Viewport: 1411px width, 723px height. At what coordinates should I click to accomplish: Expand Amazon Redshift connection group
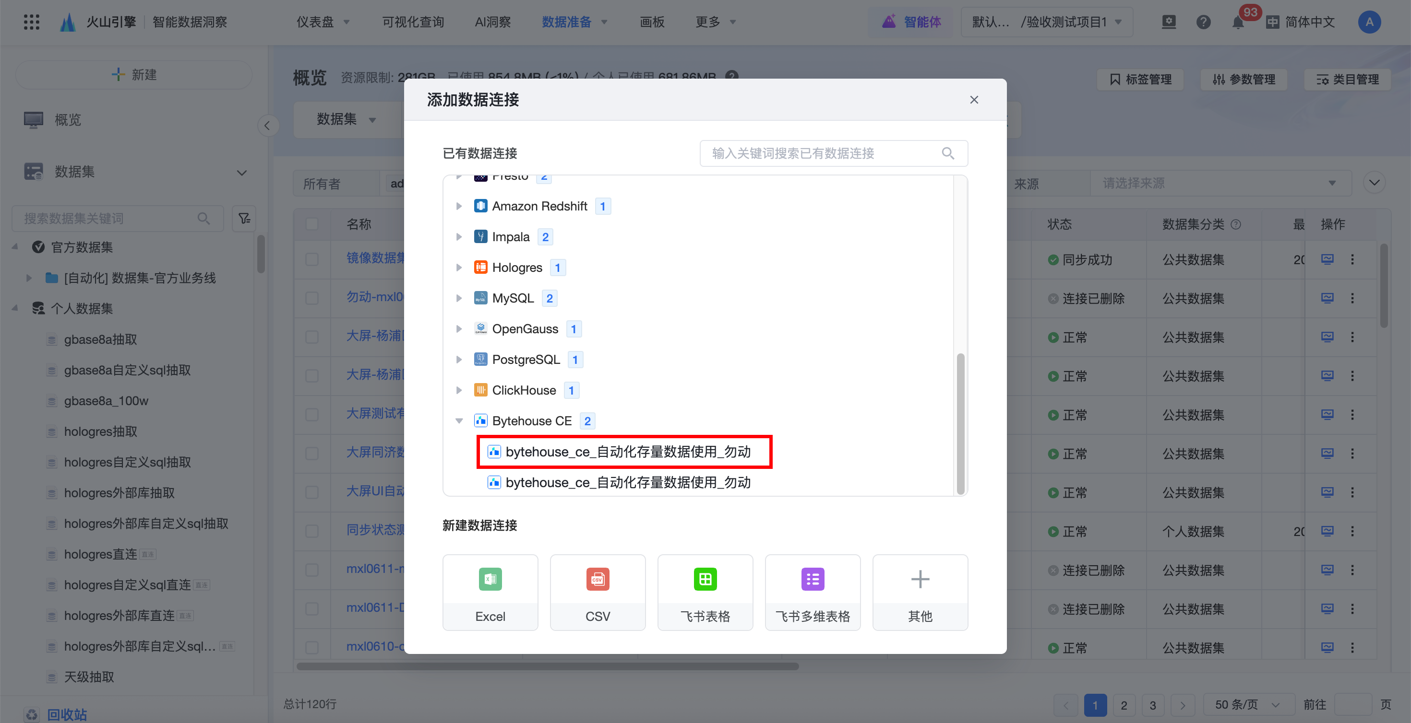pyautogui.click(x=459, y=206)
